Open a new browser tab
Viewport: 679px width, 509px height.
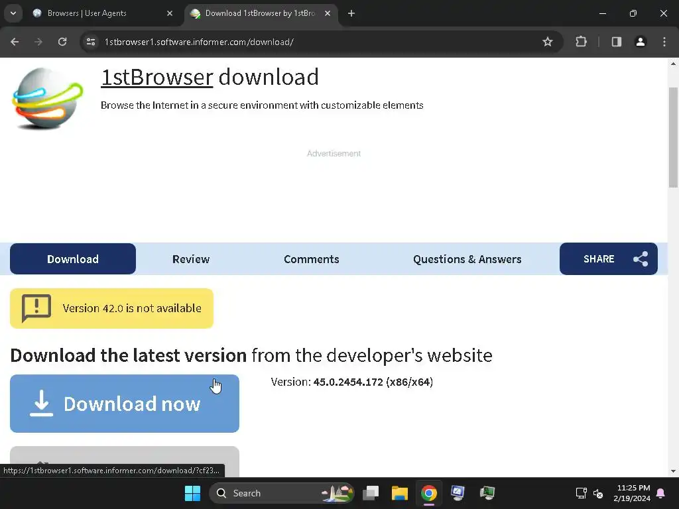(351, 13)
